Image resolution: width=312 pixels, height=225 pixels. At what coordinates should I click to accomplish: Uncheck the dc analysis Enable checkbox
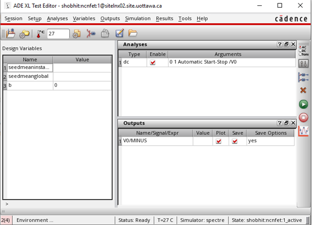click(153, 63)
